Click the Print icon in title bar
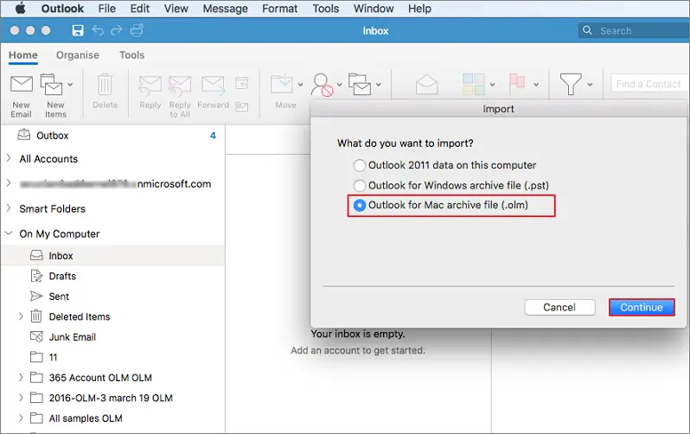 tap(137, 30)
